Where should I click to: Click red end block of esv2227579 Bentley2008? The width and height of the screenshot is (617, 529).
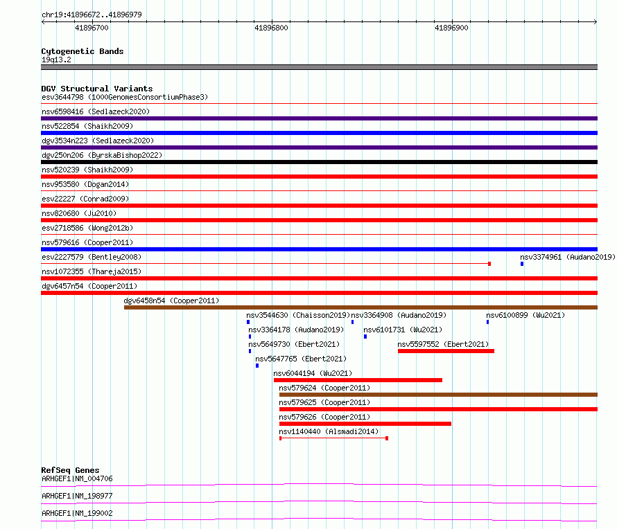pyautogui.click(x=489, y=264)
